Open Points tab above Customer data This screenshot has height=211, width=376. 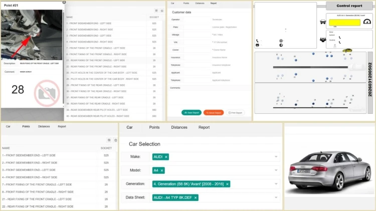[186, 4]
